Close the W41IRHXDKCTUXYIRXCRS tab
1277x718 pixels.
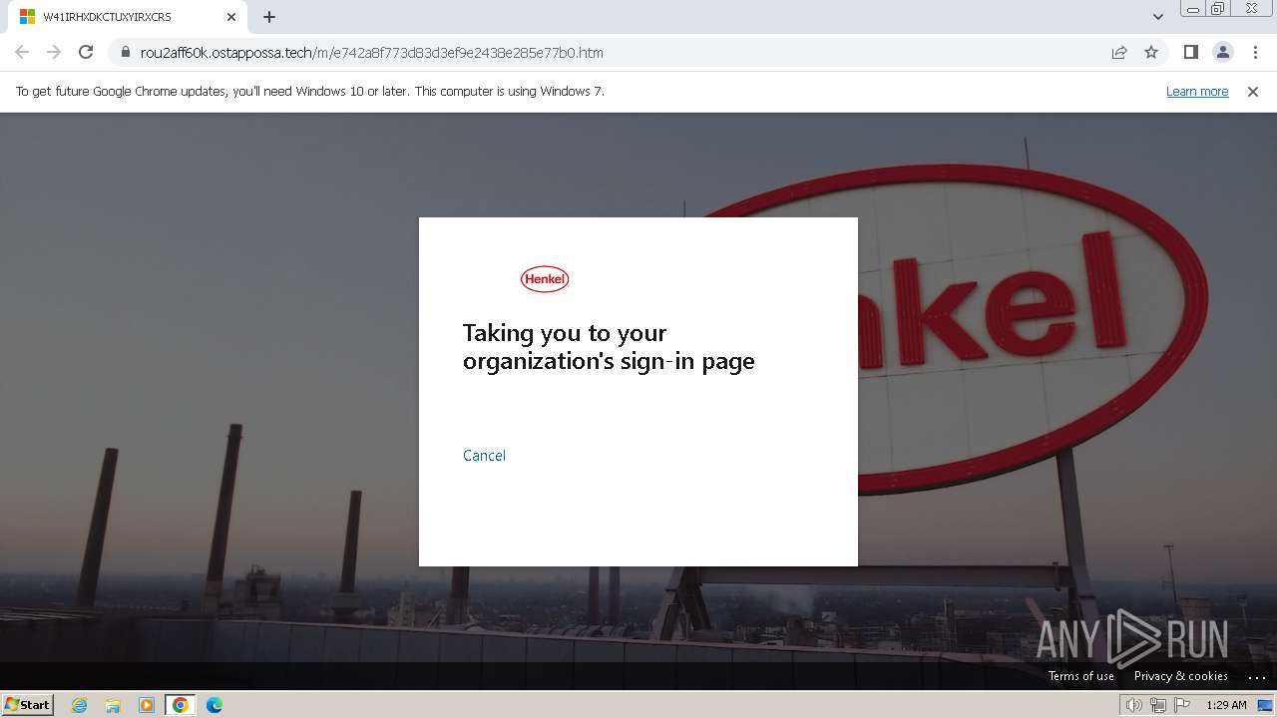231,17
